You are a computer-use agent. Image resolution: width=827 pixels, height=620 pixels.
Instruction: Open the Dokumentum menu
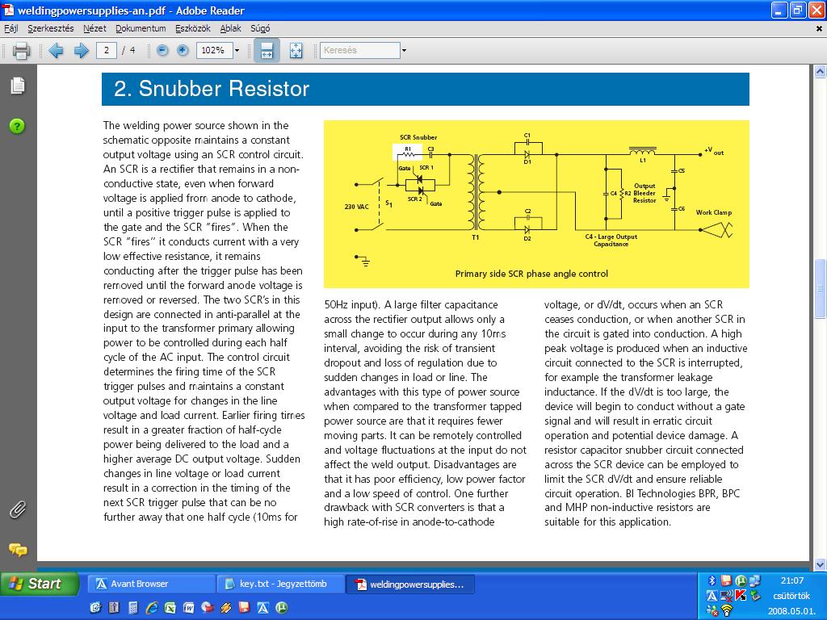141,28
